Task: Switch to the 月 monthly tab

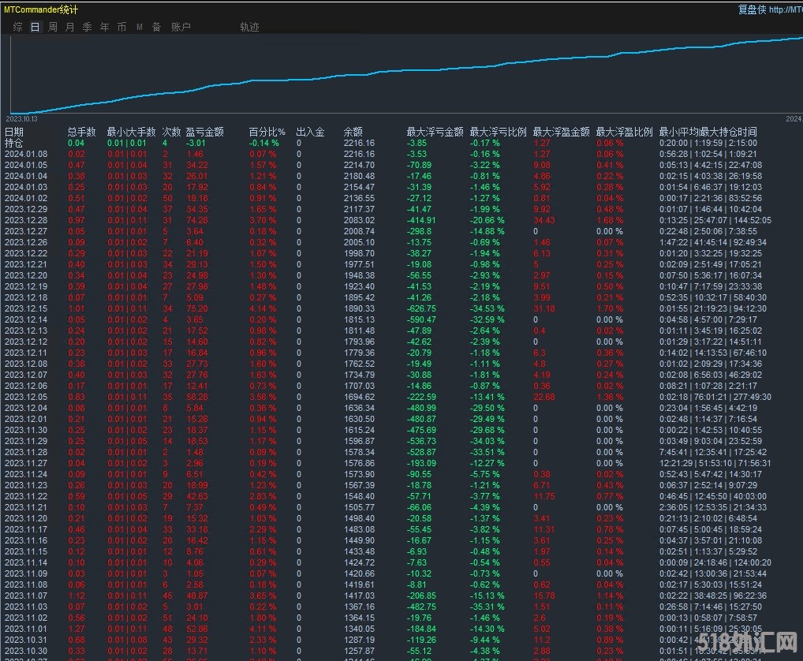Action: pos(69,27)
